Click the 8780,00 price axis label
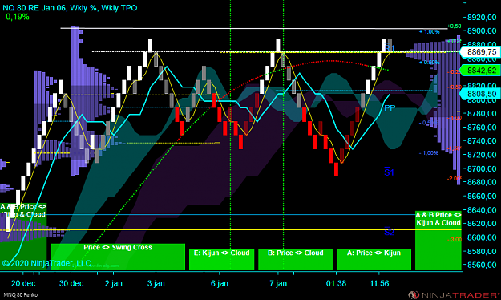The image size is (501, 300). 482,114
